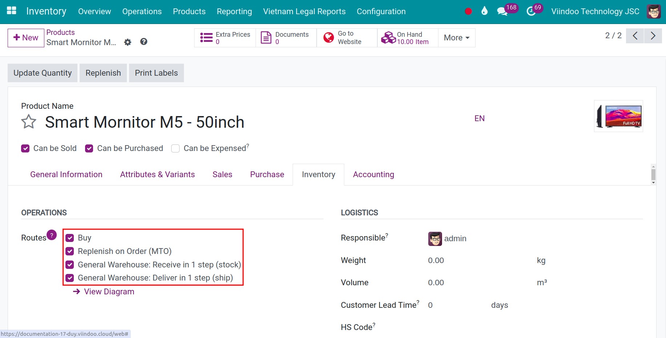
Task: Open the Documents page icon
Action: [266, 37]
